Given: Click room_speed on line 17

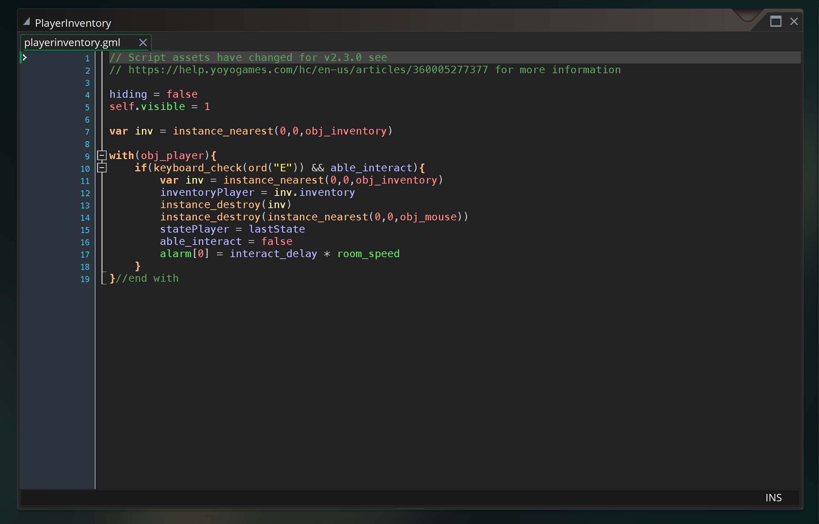Looking at the screenshot, I should (368, 254).
